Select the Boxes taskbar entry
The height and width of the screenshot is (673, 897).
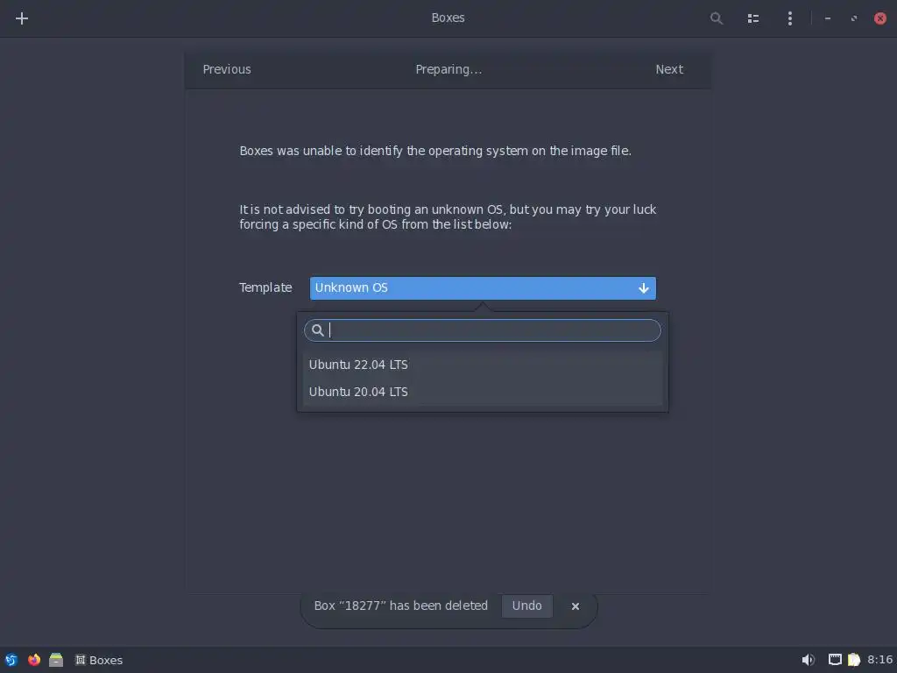[99, 660]
